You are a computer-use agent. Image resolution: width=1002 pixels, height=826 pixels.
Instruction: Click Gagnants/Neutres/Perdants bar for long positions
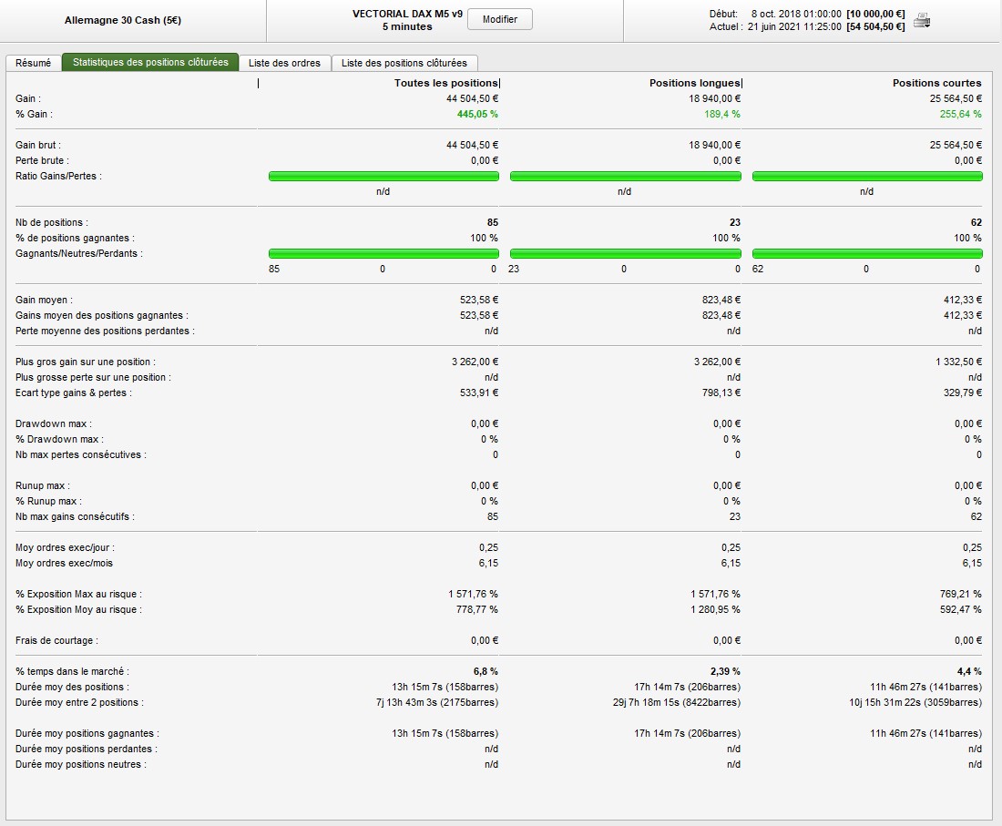tap(625, 254)
